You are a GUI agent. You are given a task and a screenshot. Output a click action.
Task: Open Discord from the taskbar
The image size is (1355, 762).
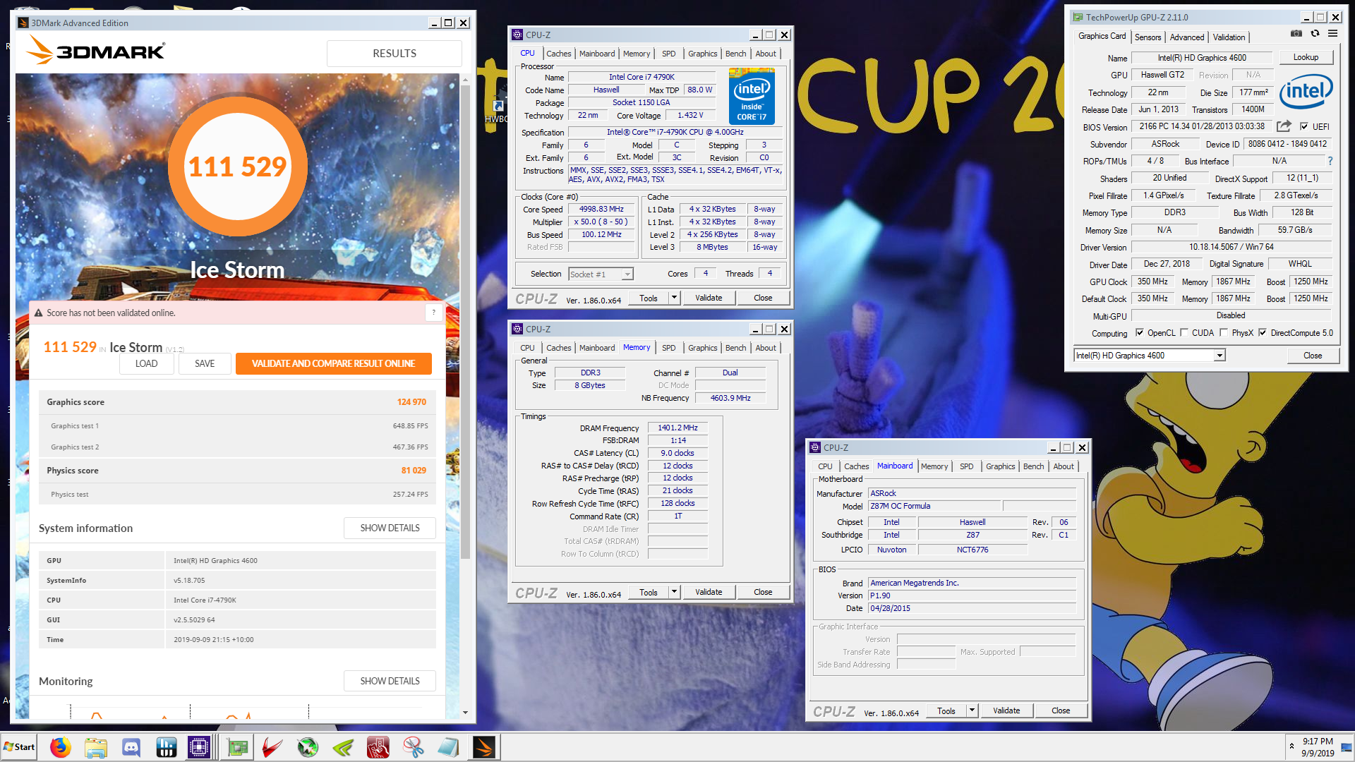click(x=131, y=747)
